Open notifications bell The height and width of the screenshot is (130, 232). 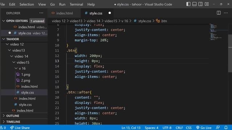226,127
